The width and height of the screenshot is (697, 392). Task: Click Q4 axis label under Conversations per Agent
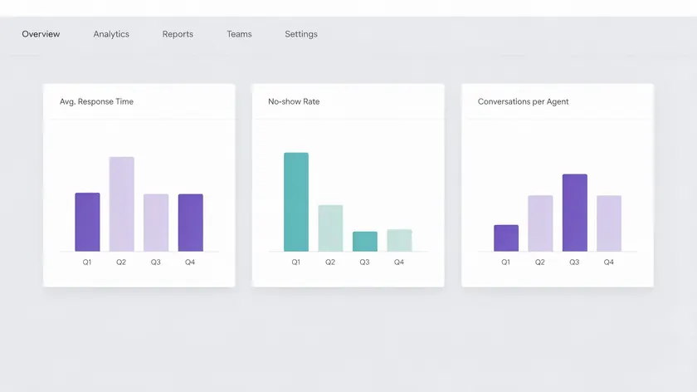[608, 262]
